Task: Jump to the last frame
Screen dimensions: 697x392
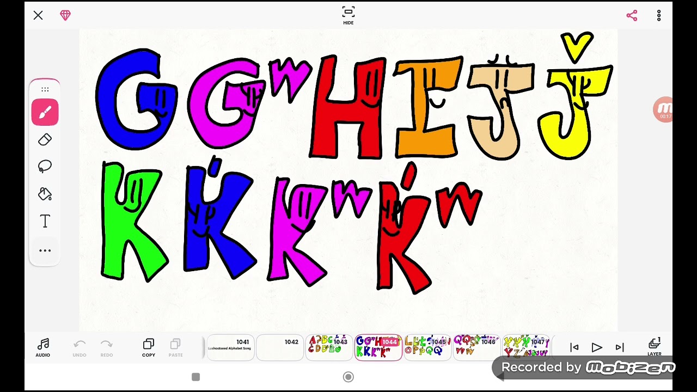Action: (x=620, y=347)
